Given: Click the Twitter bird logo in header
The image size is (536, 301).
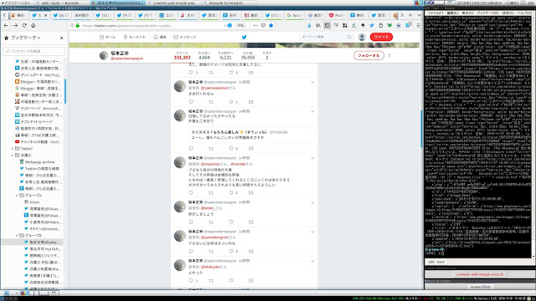Looking at the screenshot, I should [244, 37].
